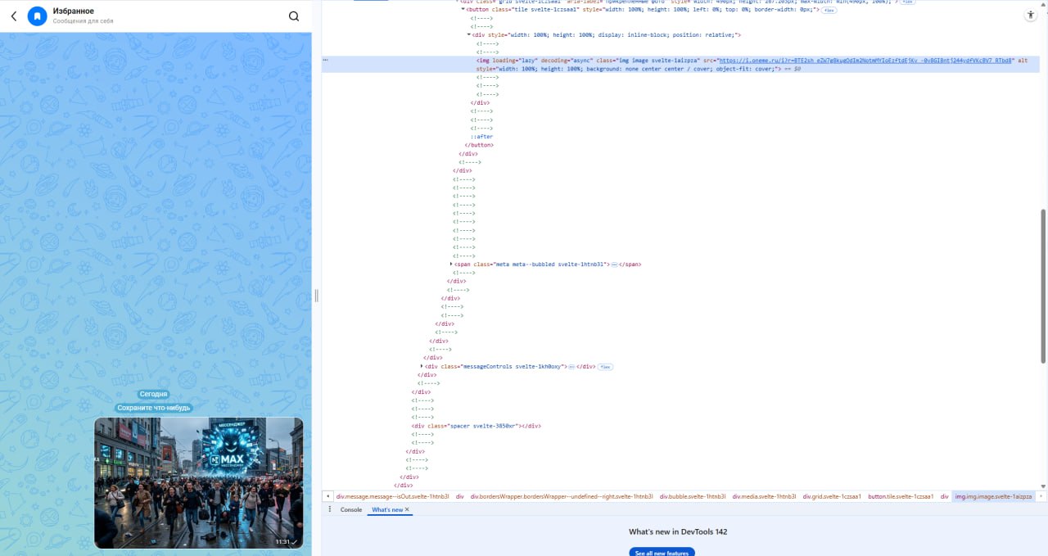Collapse the div with inline-block style

469,35
